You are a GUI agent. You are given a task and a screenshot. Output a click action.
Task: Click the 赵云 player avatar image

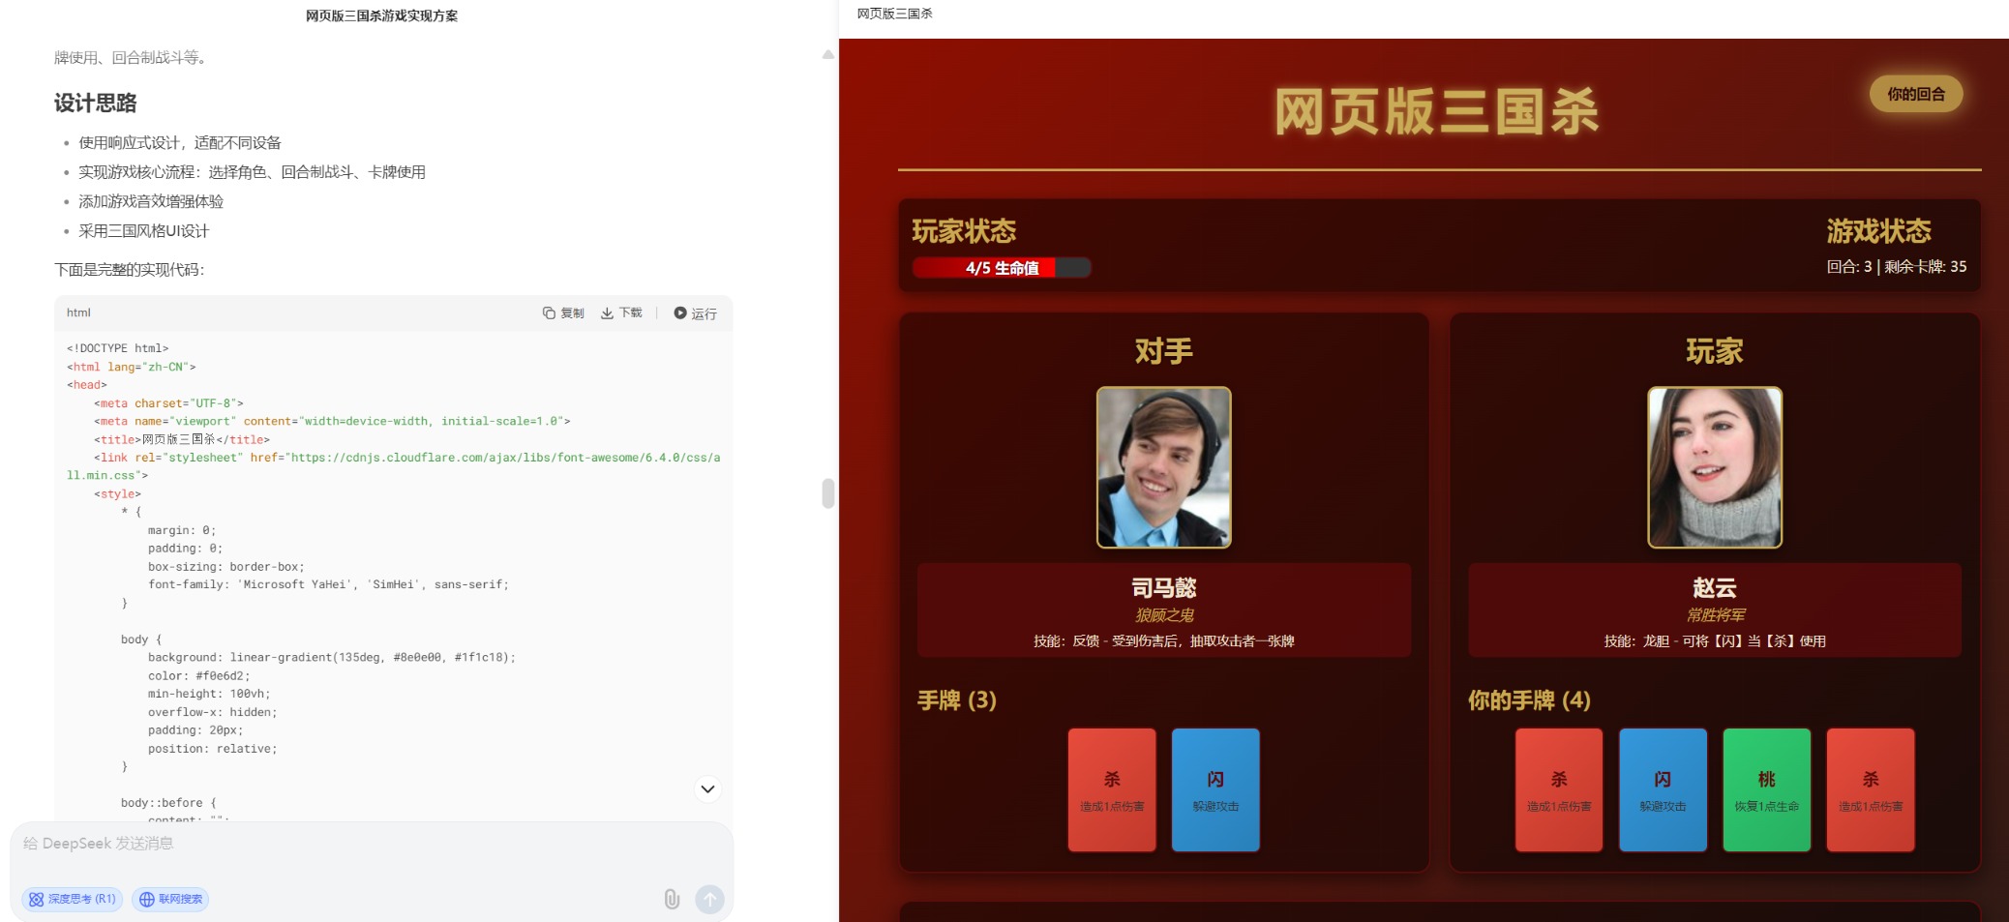pos(1714,467)
